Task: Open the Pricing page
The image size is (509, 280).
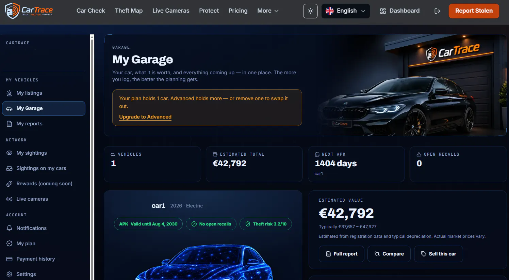Action: point(238,11)
